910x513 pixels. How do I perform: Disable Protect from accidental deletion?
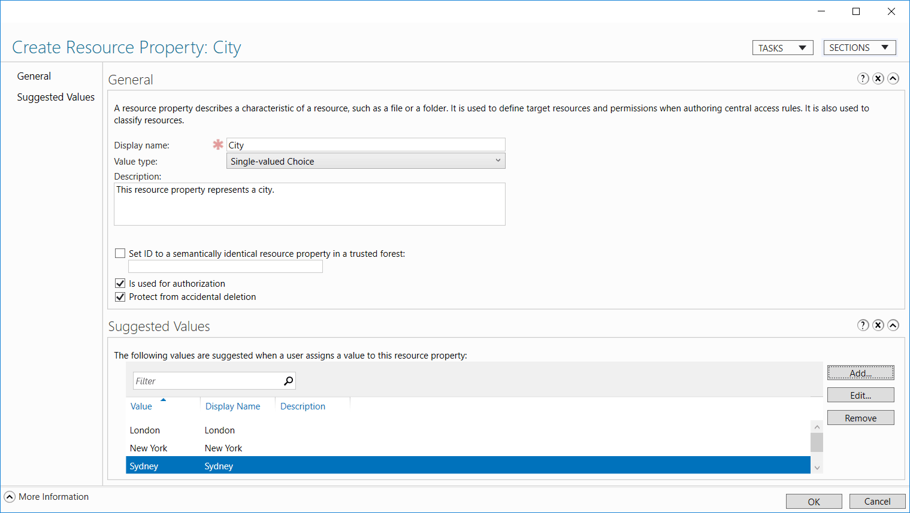point(120,297)
